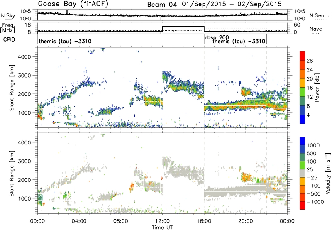Click the "12:00" time tick label
This screenshot has height=230, width=332.
point(162,221)
